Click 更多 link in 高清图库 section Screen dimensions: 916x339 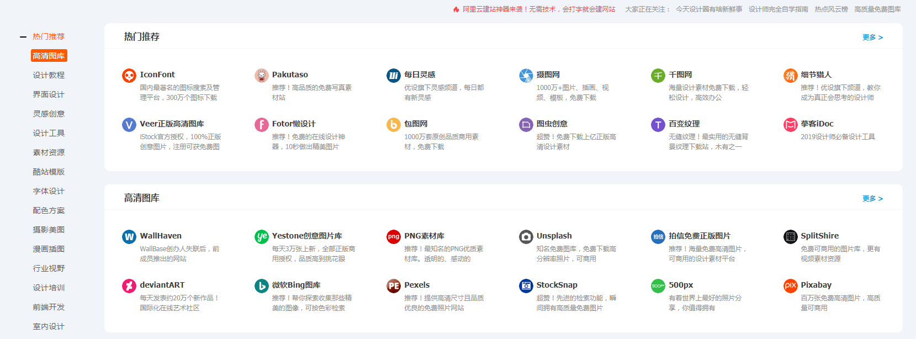point(872,199)
